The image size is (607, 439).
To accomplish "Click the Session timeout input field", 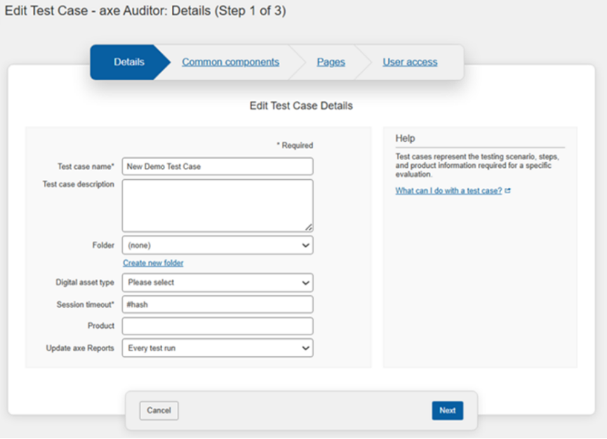I will [218, 305].
